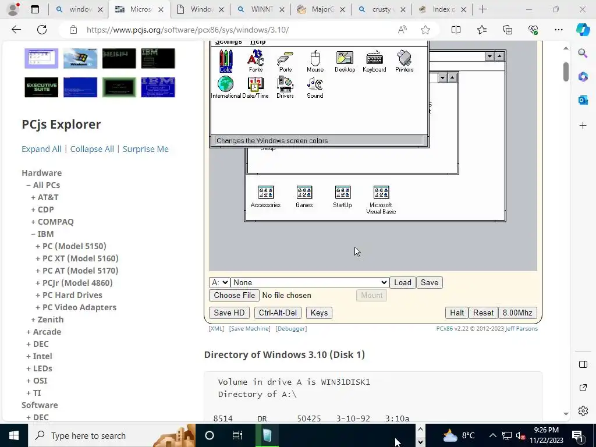Viewport: 596px width, 447px height.
Task: Open the StartUp program group icon
Action: pos(342,197)
